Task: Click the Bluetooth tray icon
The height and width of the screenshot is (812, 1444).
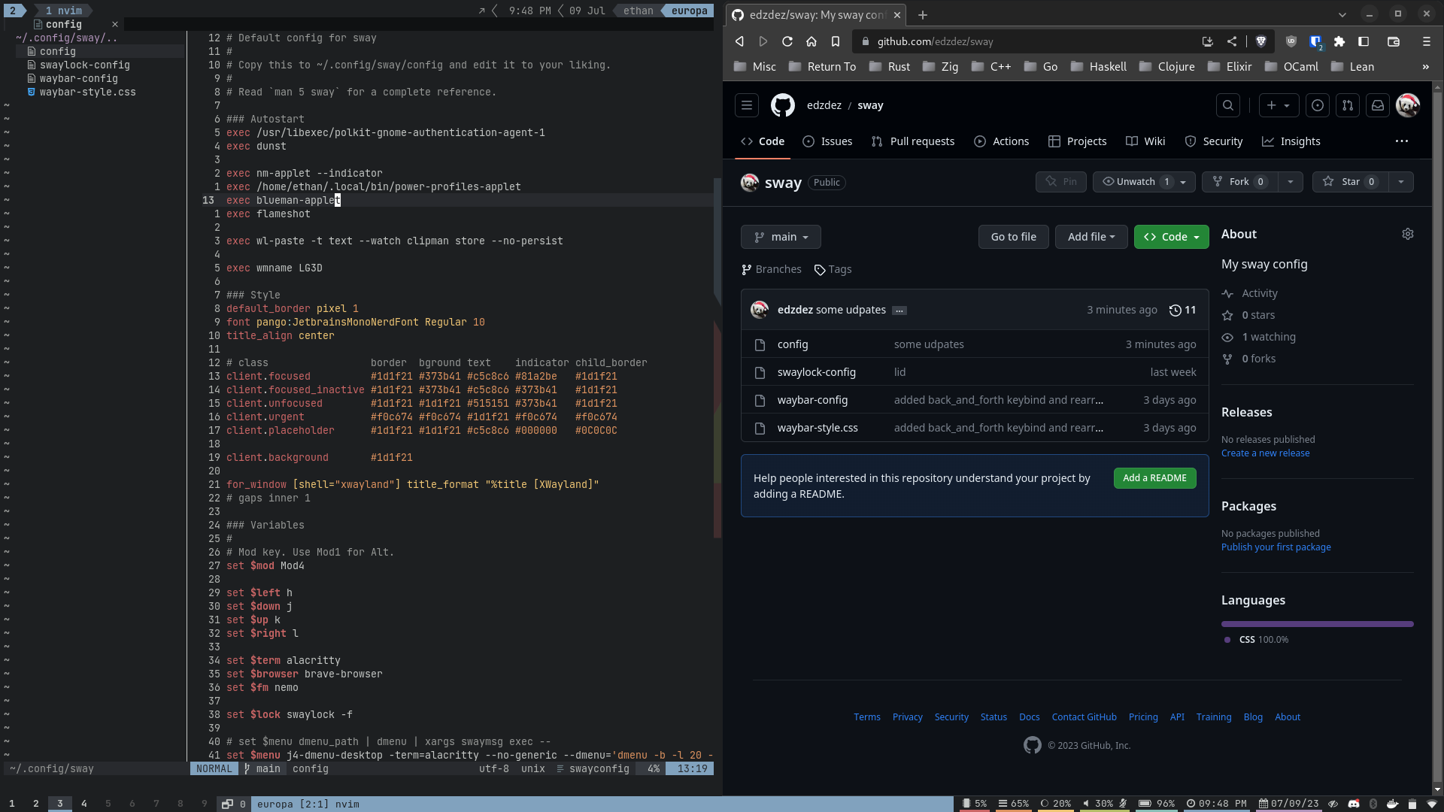Action: click(1373, 804)
